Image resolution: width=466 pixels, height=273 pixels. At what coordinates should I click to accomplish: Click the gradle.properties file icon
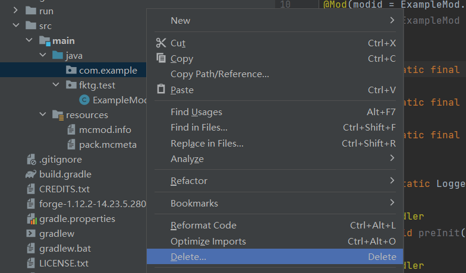point(31,219)
